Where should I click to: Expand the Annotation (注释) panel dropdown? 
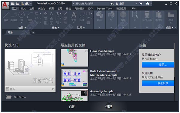pyautogui.click(x=81, y=28)
